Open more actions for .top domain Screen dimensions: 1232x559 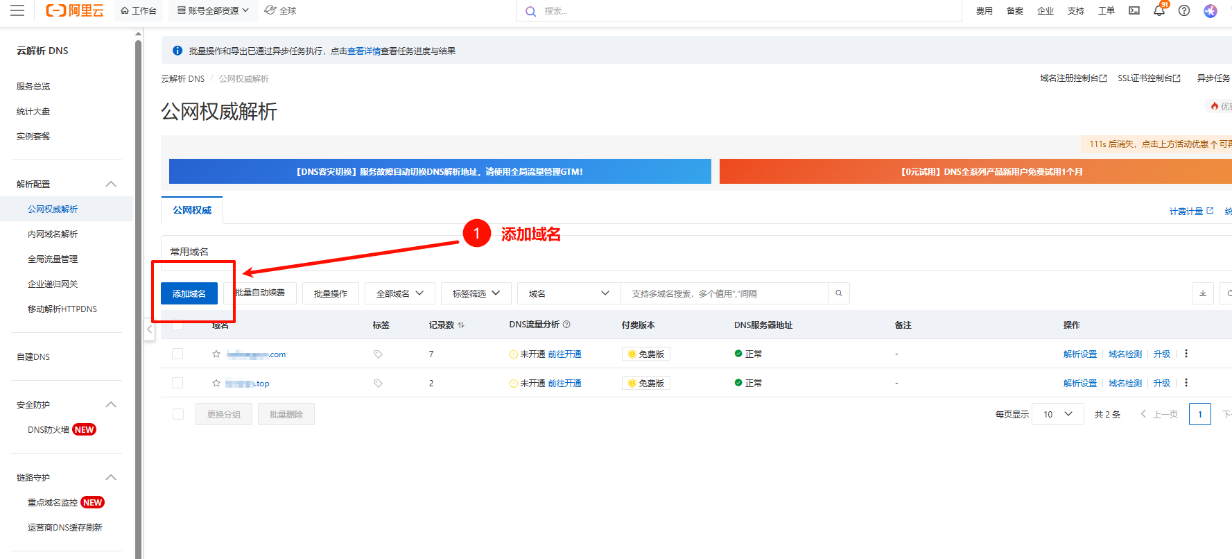click(x=1186, y=383)
